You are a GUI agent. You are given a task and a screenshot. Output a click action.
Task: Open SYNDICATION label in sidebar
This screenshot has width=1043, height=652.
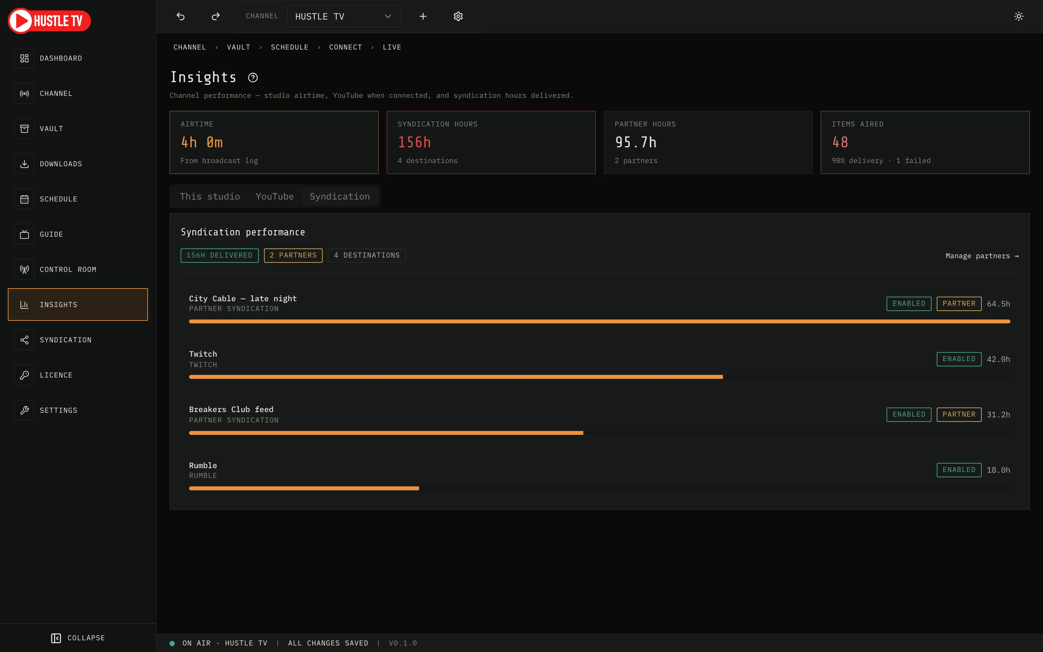(66, 340)
